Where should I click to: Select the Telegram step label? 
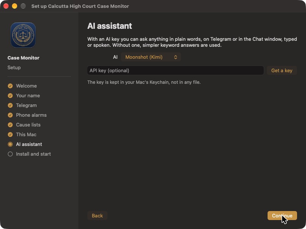(26, 105)
